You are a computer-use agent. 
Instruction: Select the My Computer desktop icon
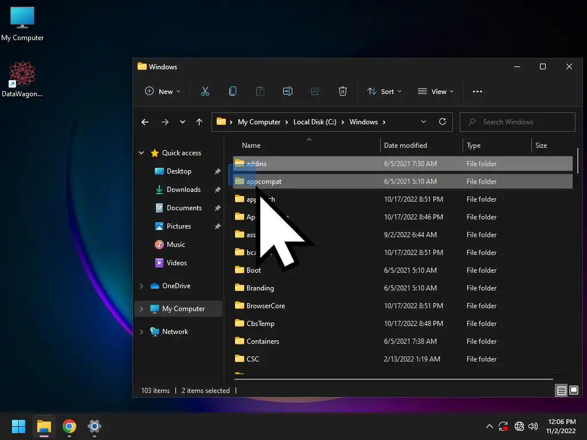pyautogui.click(x=22, y=23)
